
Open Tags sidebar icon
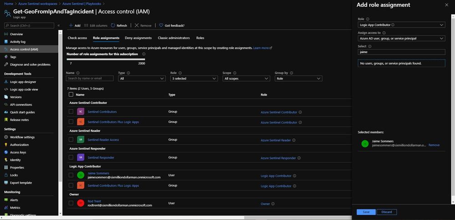(6, 57)
